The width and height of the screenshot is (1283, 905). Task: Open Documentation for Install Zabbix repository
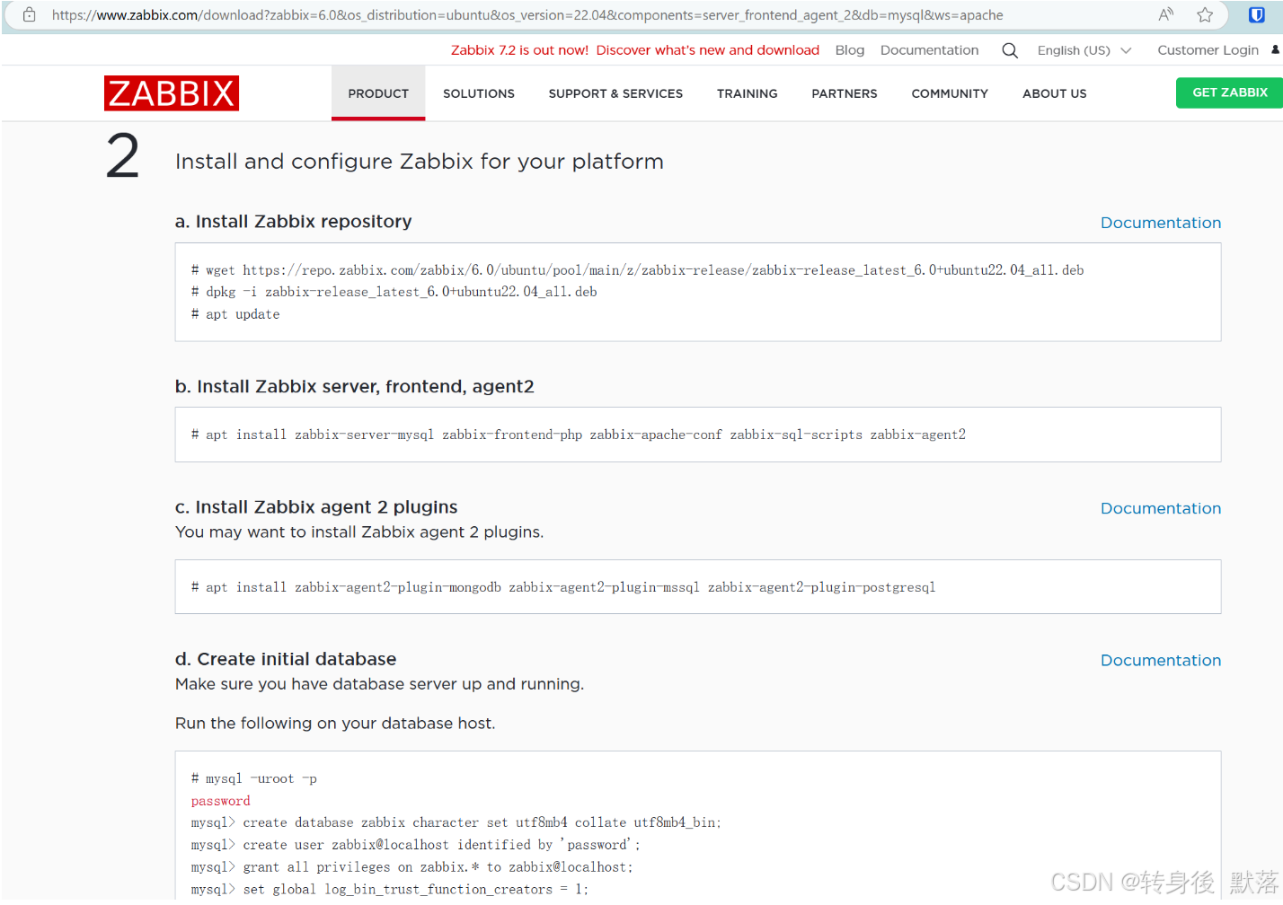coord(1161,223)
